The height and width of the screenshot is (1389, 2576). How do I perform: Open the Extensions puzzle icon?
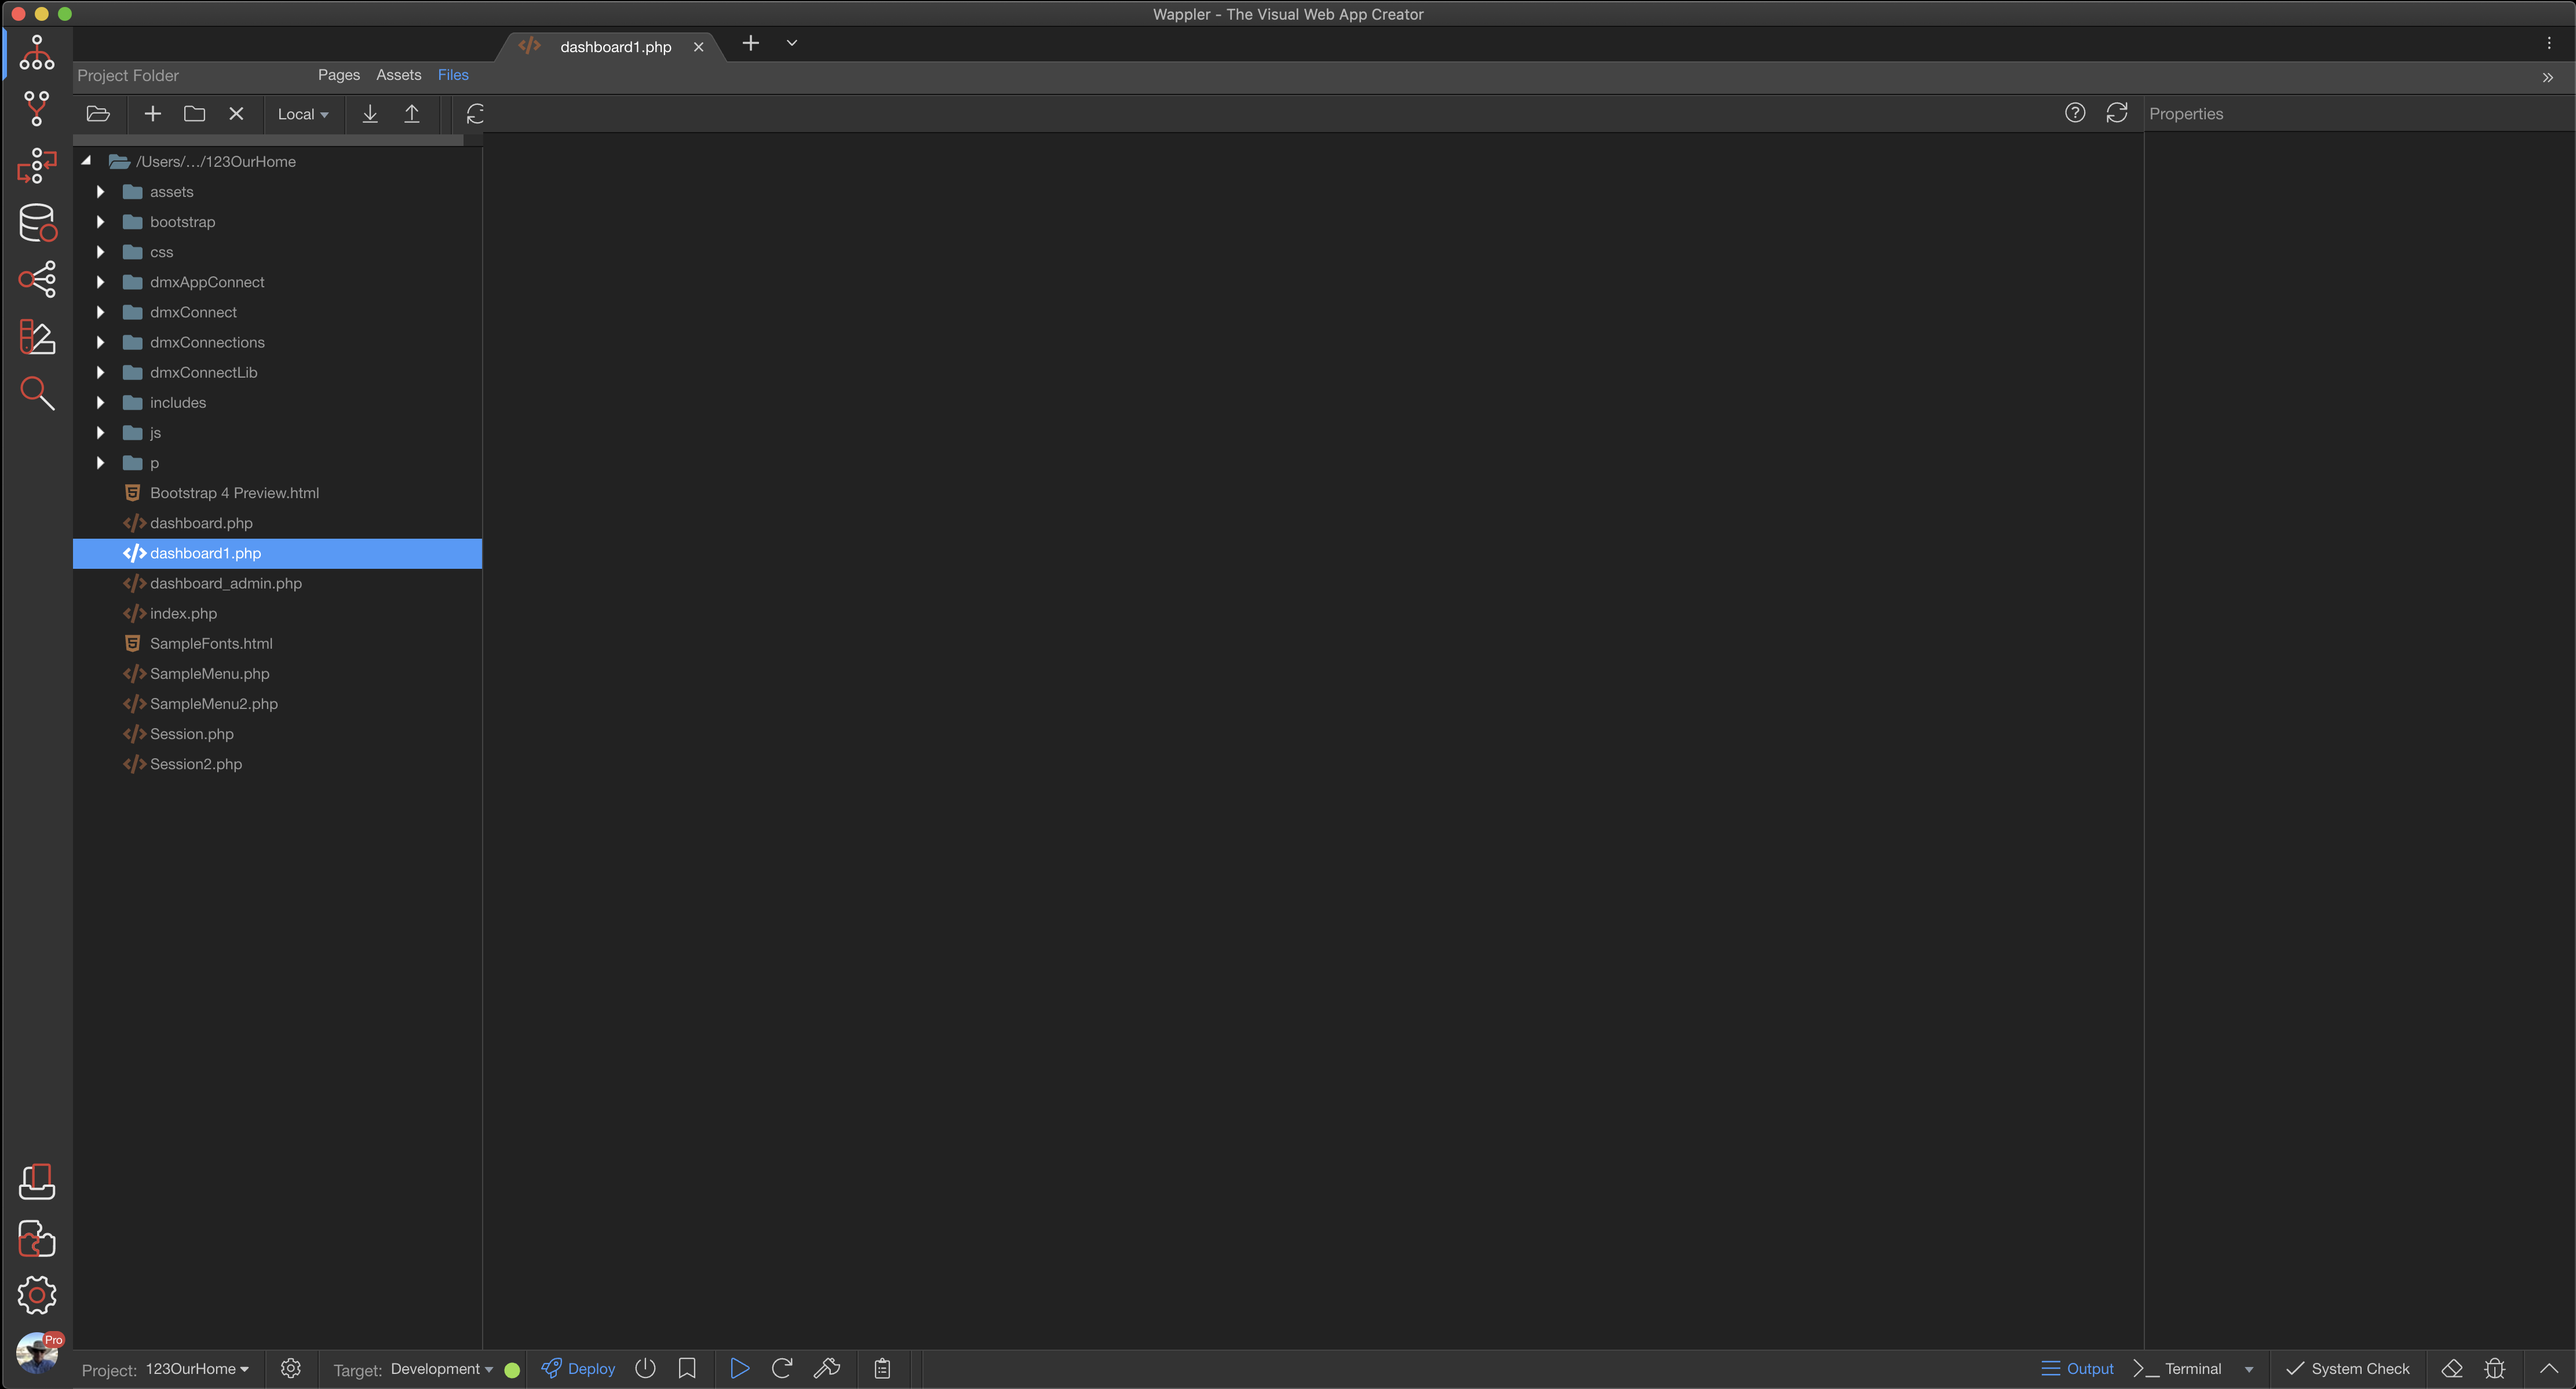37,1238
